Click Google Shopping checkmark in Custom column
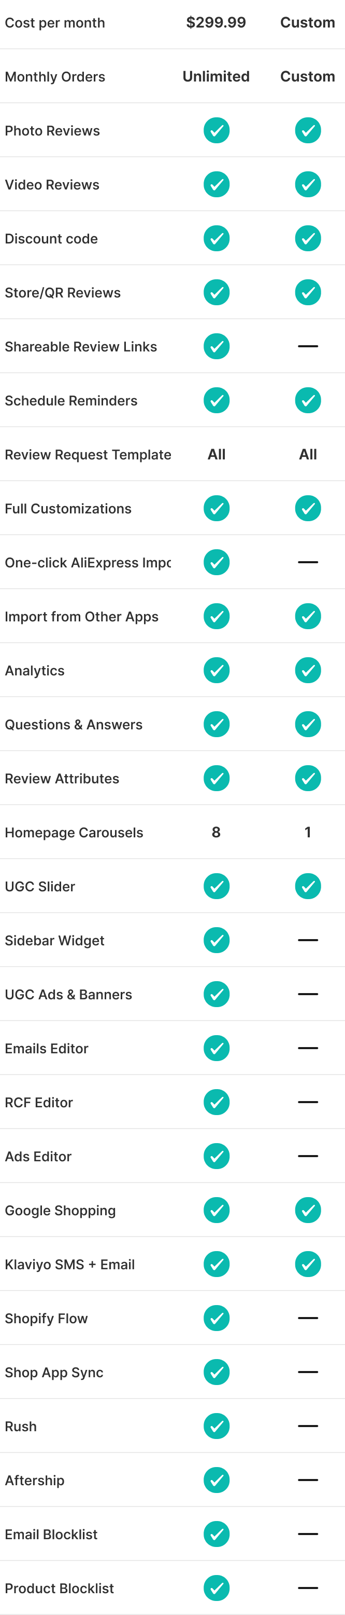The width and height of the screenshot is (345, 1615). [307, 1210]
